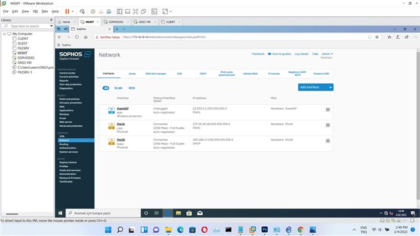Open the Dynamic DNS tab
Screen dimensions: 420x236
(321, 73)
